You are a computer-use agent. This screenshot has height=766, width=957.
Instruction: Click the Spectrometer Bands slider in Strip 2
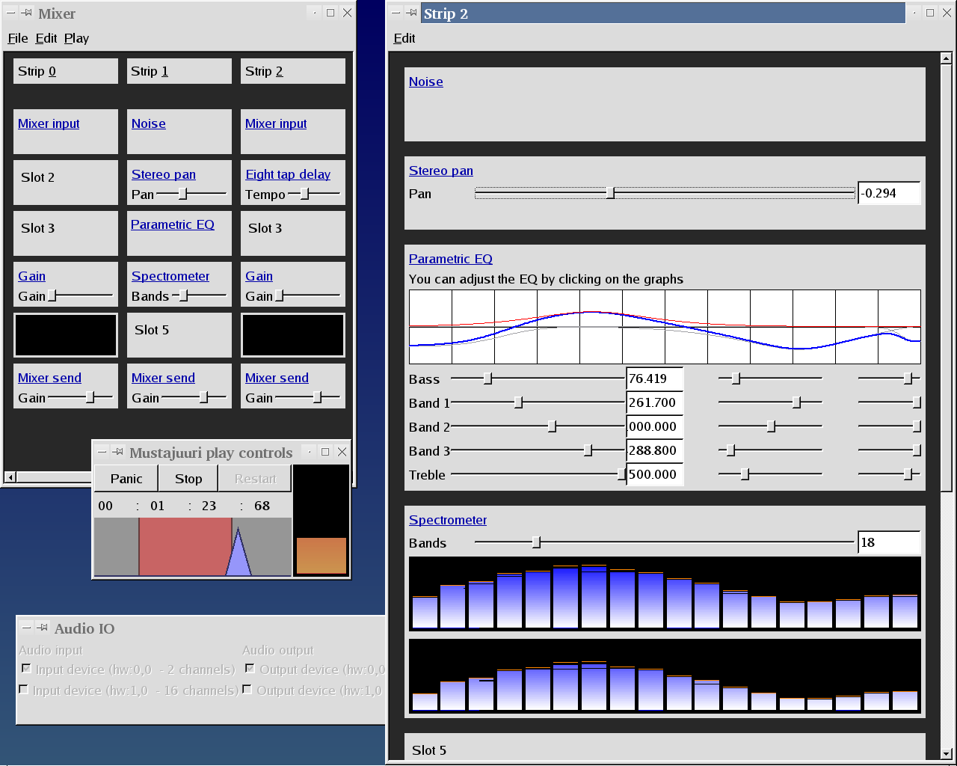pyautogui.click(x=536, y=542)
